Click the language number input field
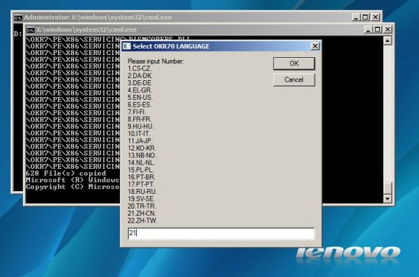419x277 pixels. coord(221,233)
